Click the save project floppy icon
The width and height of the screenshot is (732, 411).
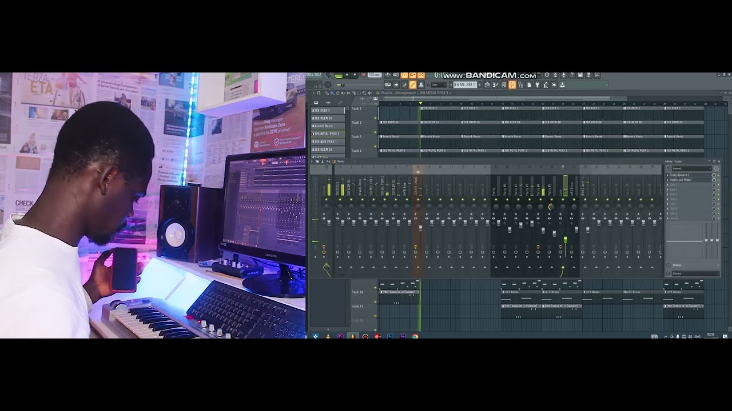click(x=580, y=75)
